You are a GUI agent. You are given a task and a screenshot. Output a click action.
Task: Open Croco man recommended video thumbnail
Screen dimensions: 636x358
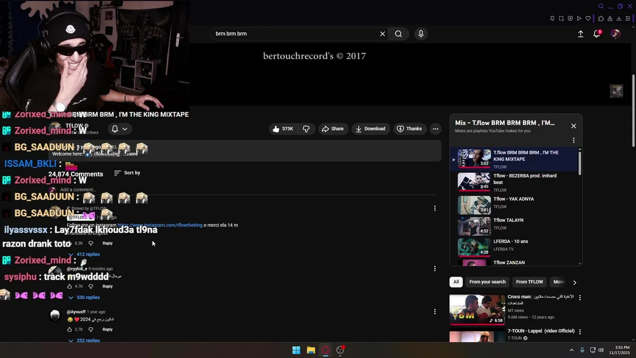pyautogui.click(x=477, y=309)
